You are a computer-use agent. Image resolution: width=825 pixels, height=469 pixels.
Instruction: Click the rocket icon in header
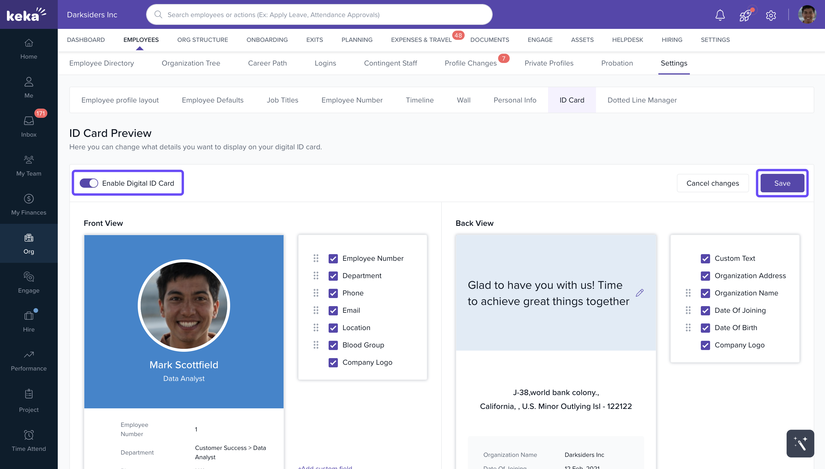tap(745, 15)
